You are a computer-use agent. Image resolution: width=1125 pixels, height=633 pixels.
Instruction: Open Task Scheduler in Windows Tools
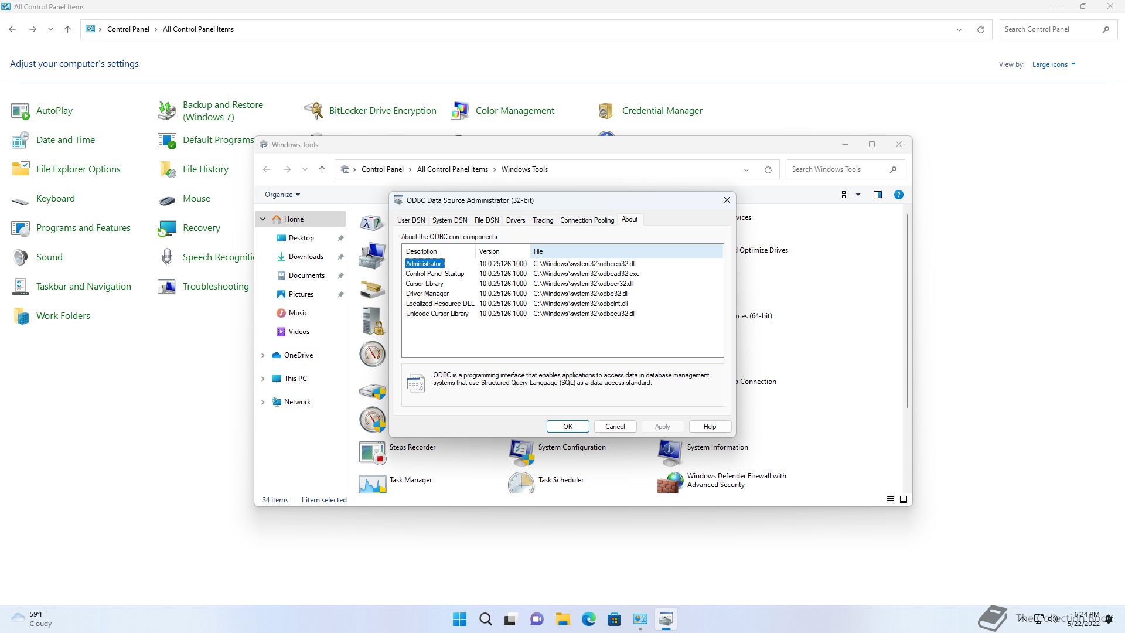click(x=546, y=482)
